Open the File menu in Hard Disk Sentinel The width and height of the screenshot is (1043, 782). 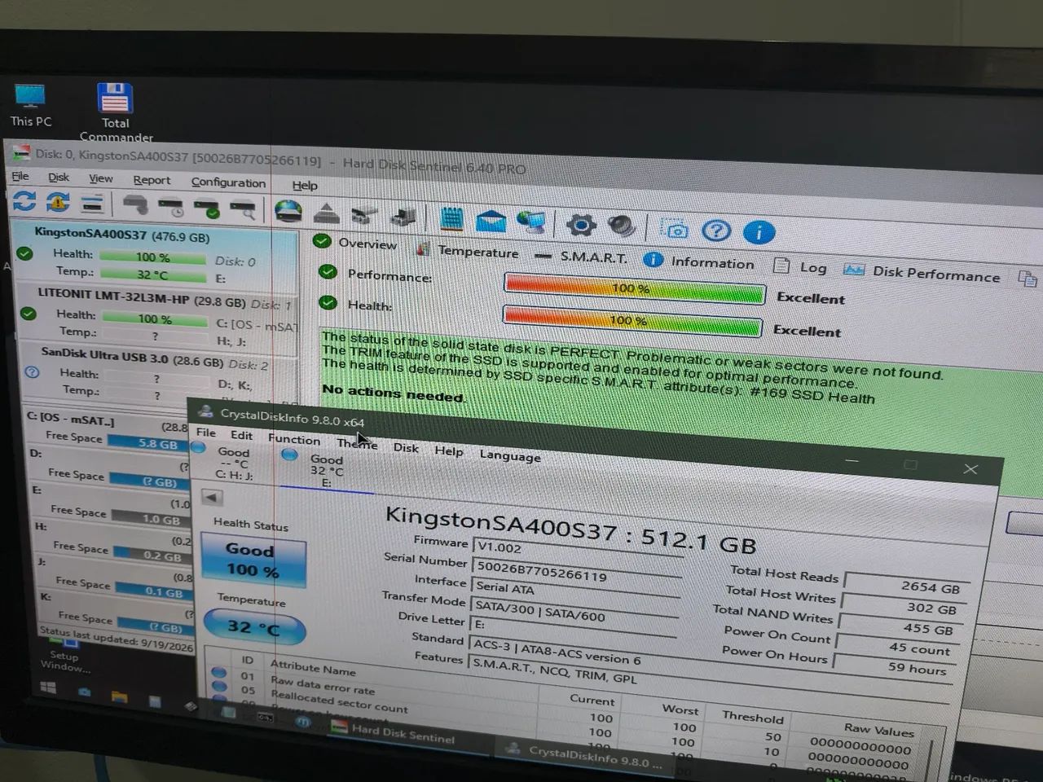[x=20, y=176]
